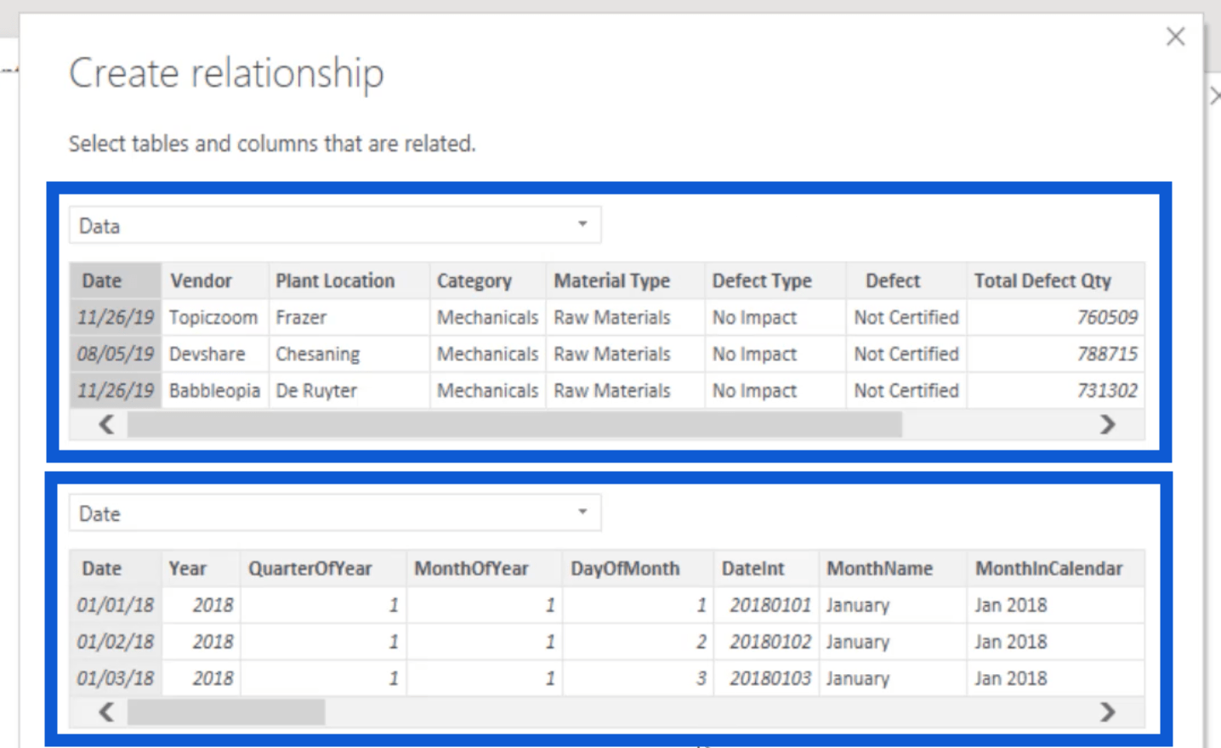
Task: Select the Date column in Data table
Action: tap(115, 280)
